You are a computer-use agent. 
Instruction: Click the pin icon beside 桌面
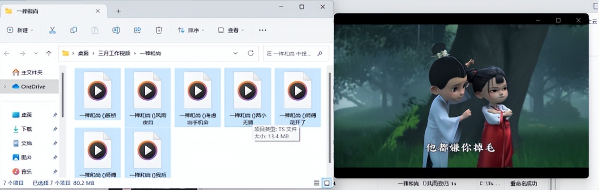point(55,115)
